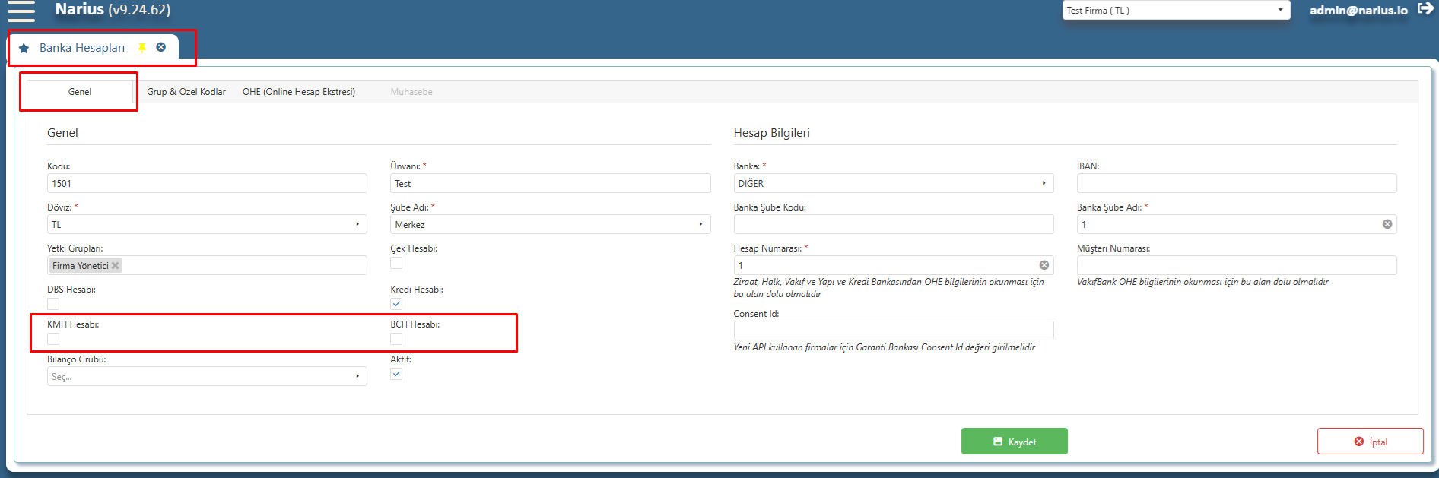Click the green Kaydet button
This screenshot has height=478, width=1439.
coord(1015,442)
